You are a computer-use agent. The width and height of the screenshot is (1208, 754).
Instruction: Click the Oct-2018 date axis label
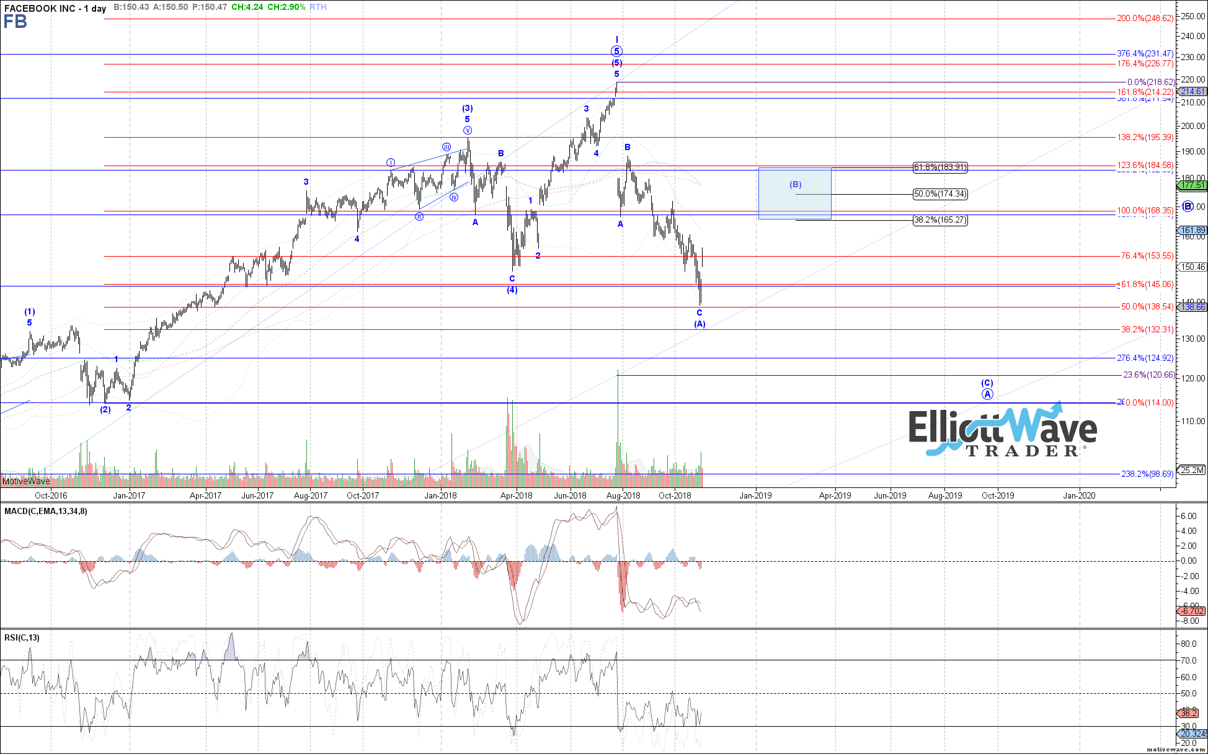(x=675, y=495)
